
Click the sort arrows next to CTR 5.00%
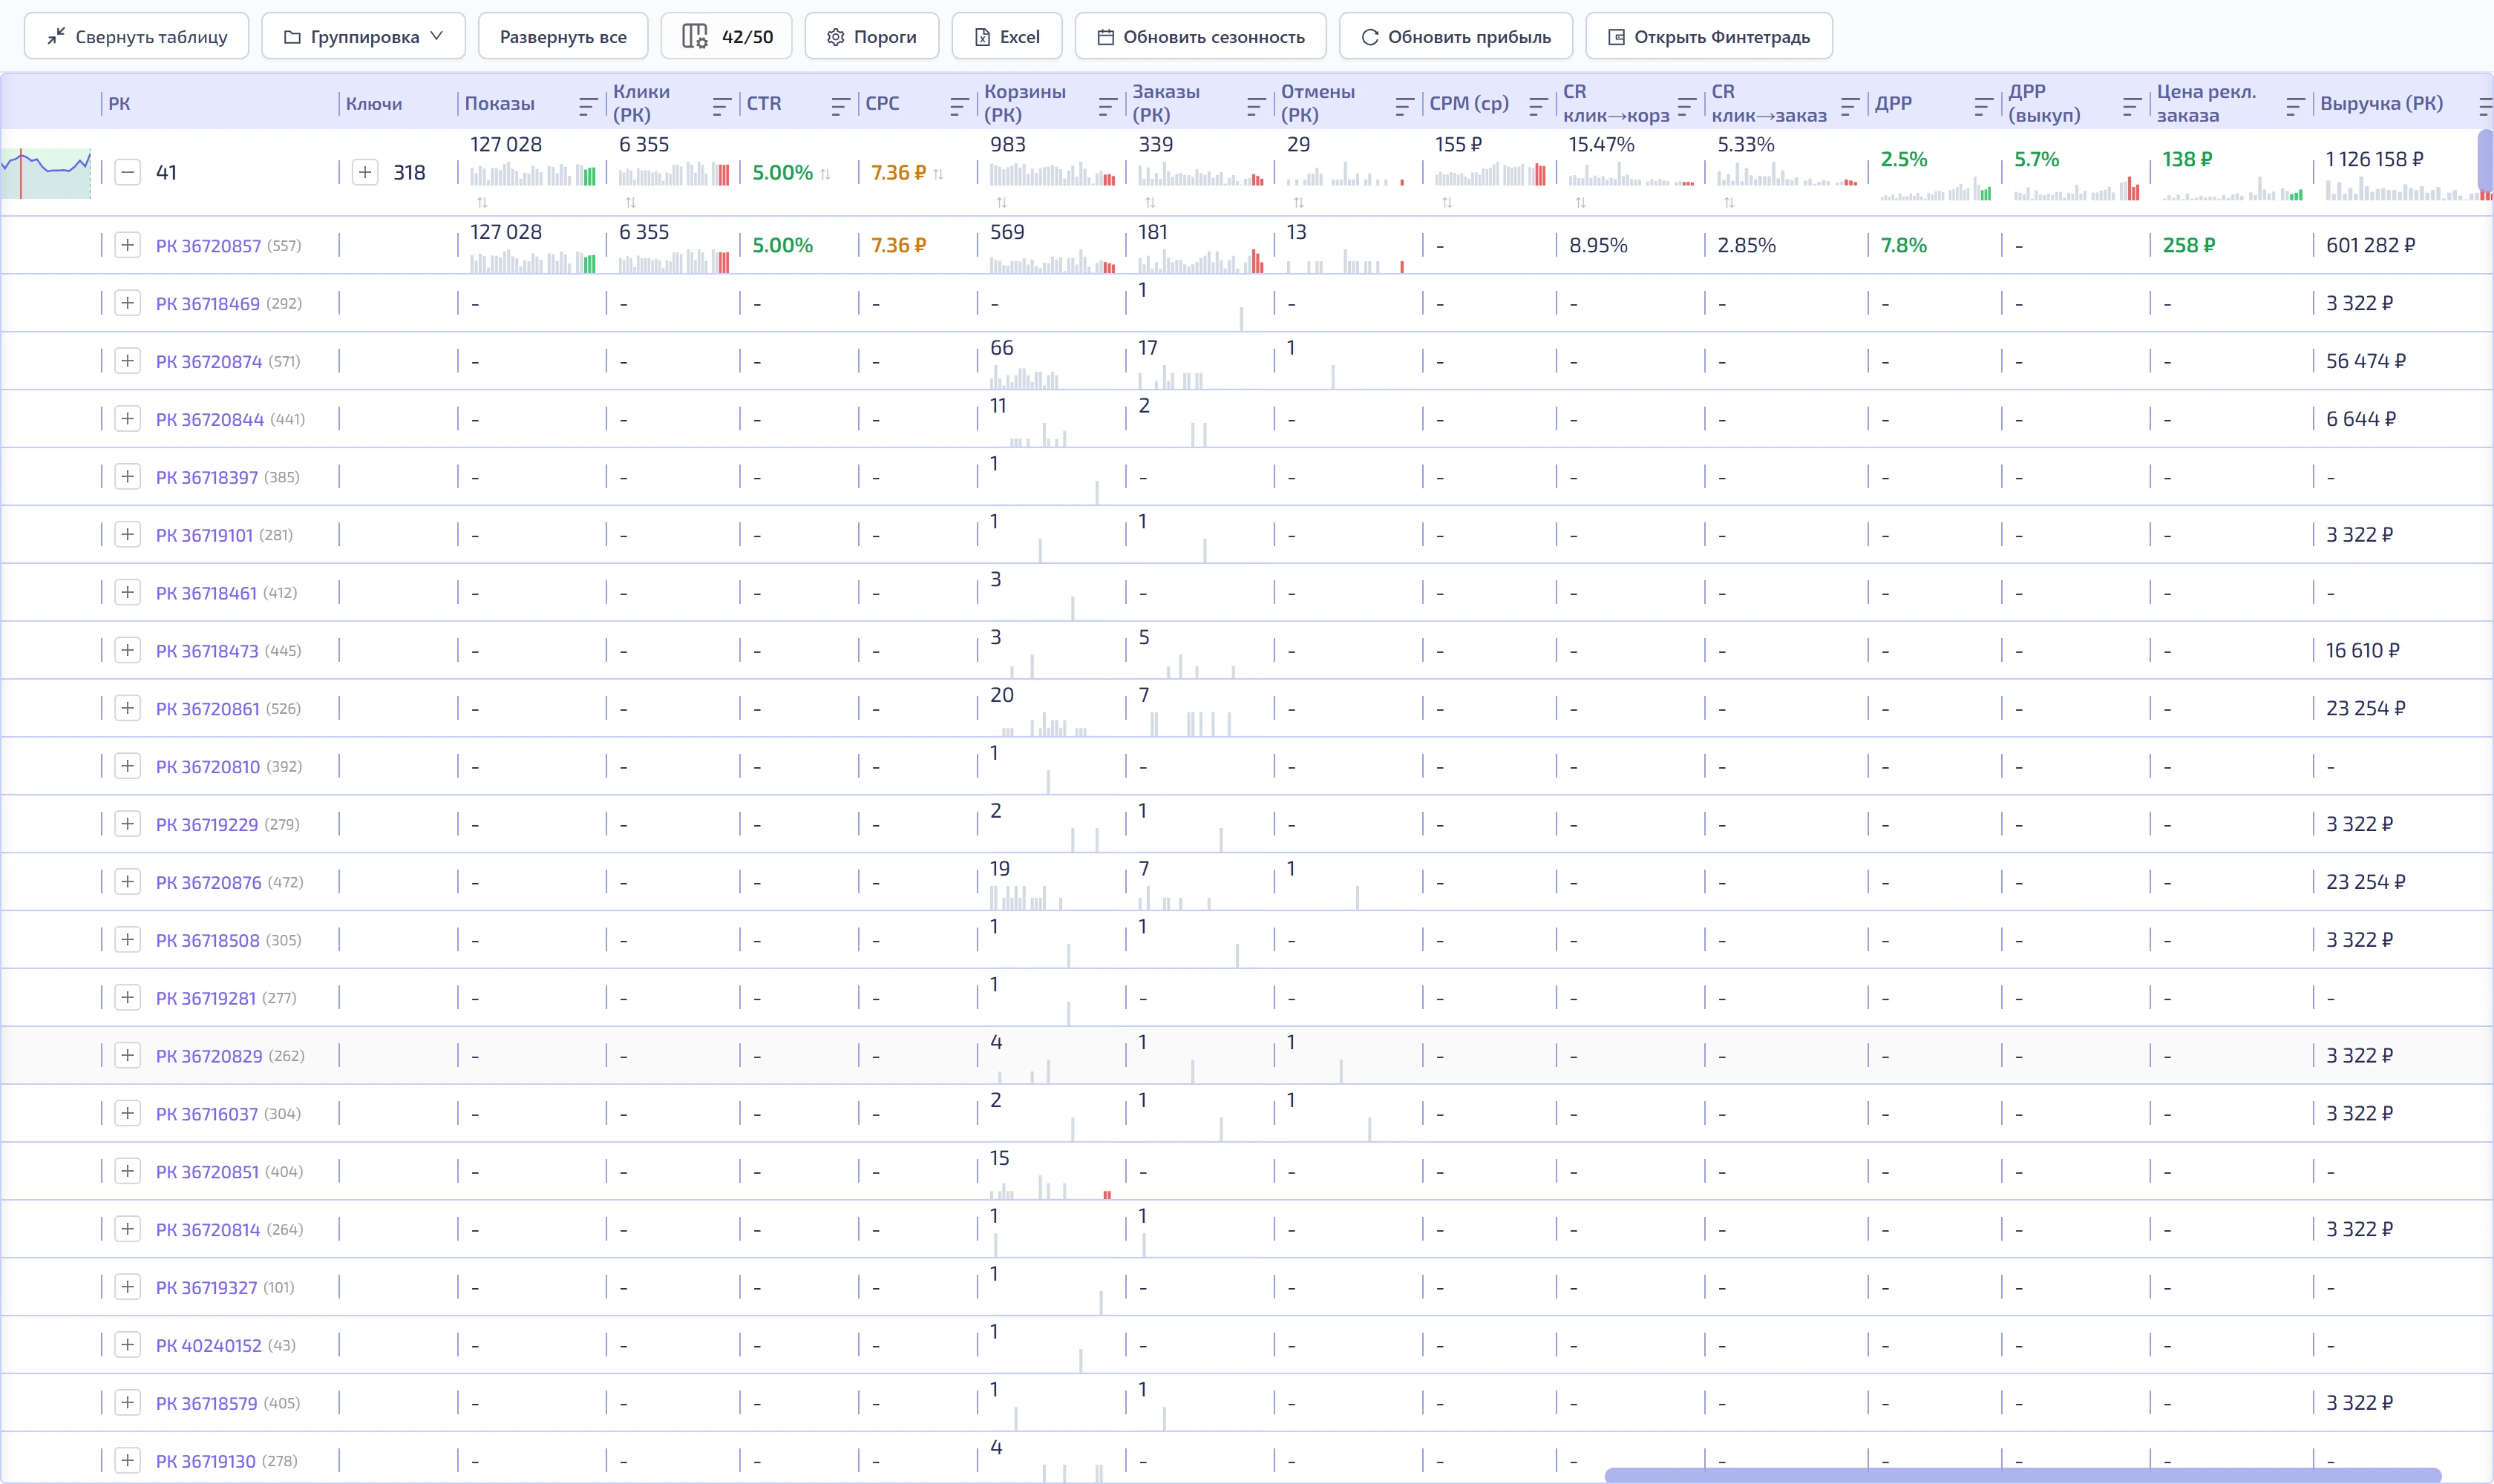[x=825, y=174]
